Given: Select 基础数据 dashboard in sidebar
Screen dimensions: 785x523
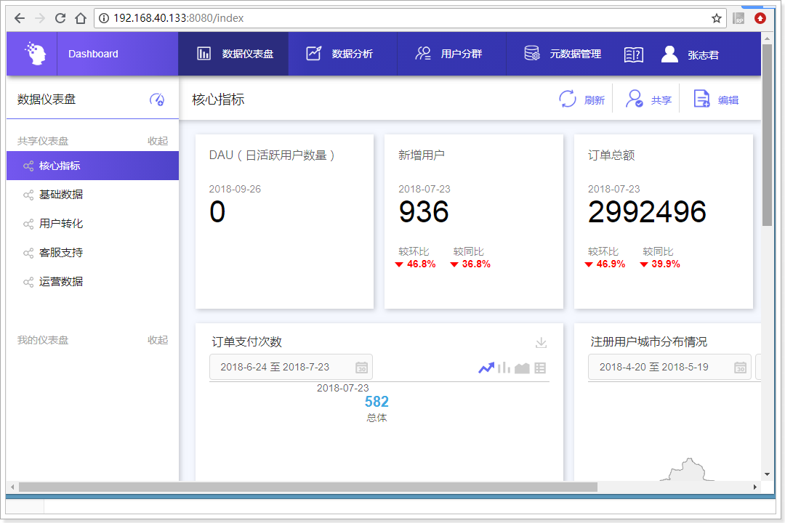Looking at the screenshot, I should point(60,195).
